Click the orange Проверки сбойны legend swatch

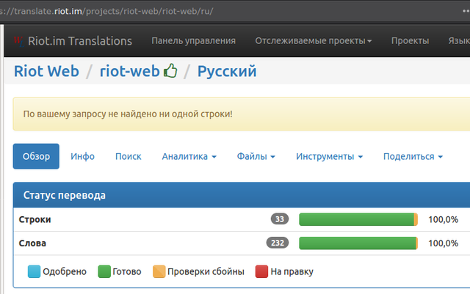coord(159,271)
